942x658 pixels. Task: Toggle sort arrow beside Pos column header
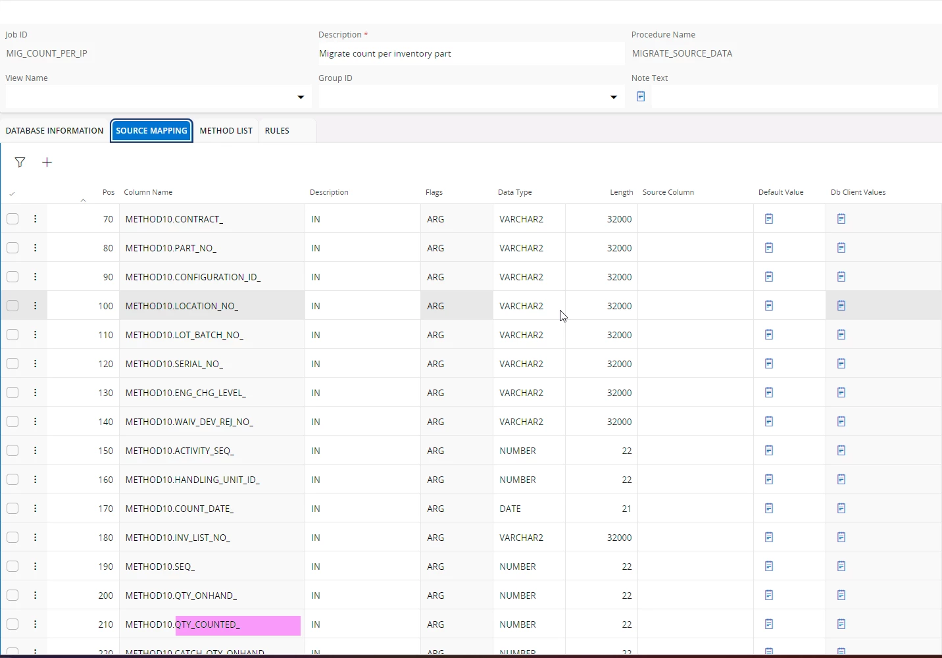coord(83,200)
